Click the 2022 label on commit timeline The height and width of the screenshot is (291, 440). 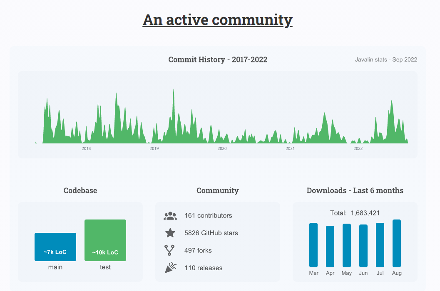pos(358,148)
